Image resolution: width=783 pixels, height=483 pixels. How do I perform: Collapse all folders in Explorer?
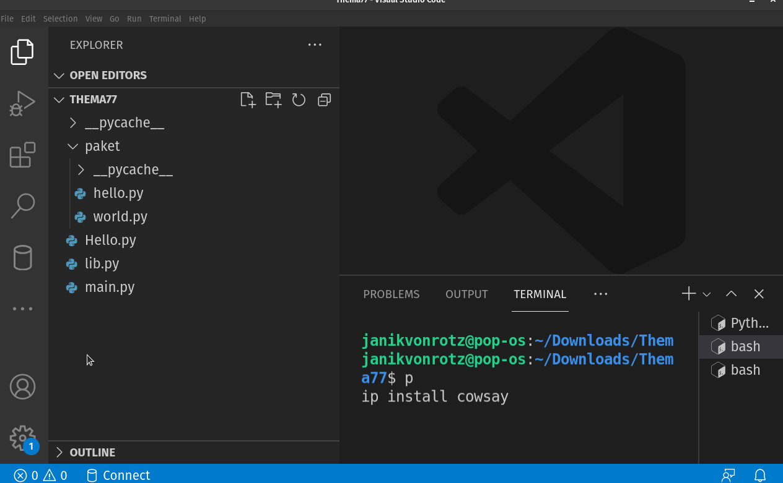coord(324,100)
